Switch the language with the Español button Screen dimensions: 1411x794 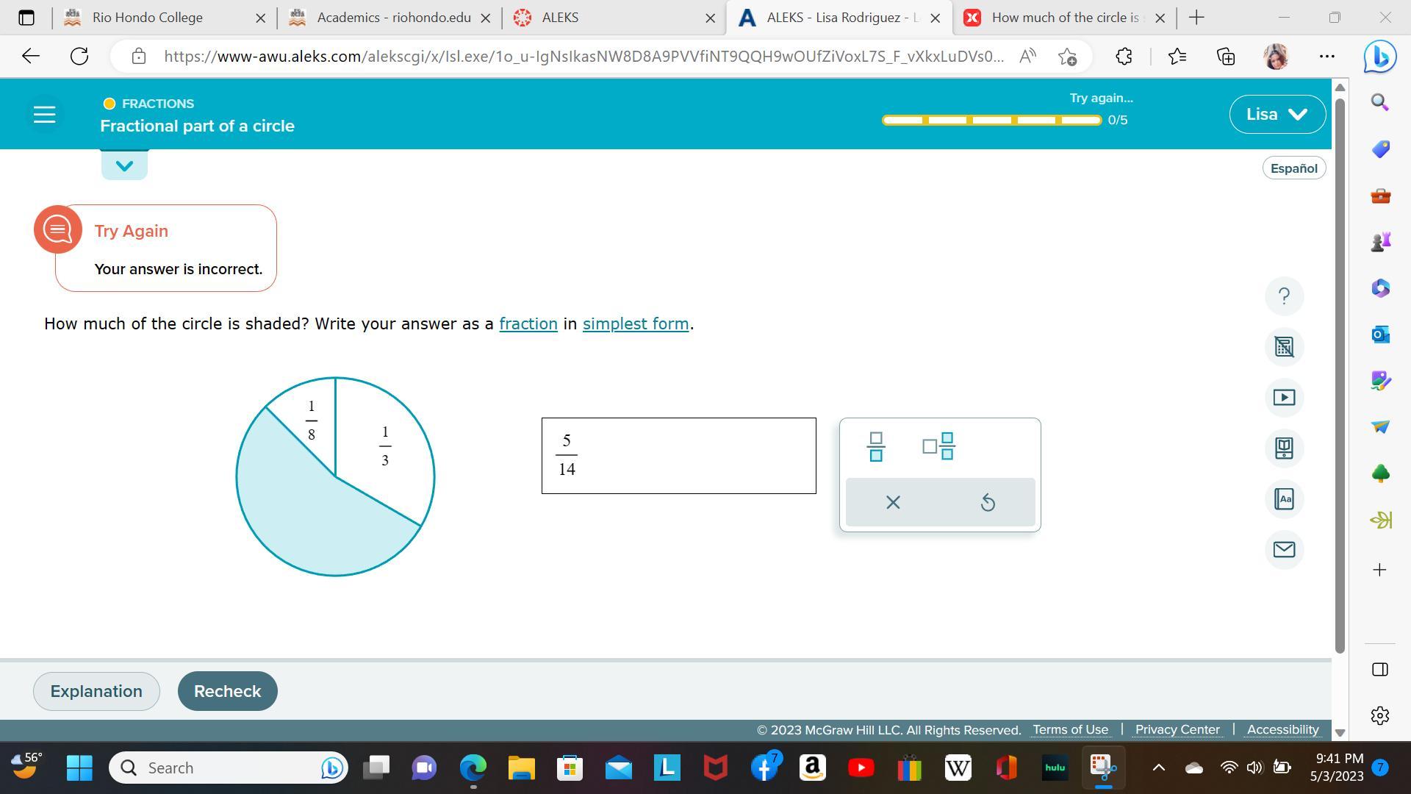pyautogui.click(x=1293, y=168)
